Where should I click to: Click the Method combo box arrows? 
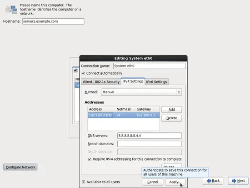179,92
